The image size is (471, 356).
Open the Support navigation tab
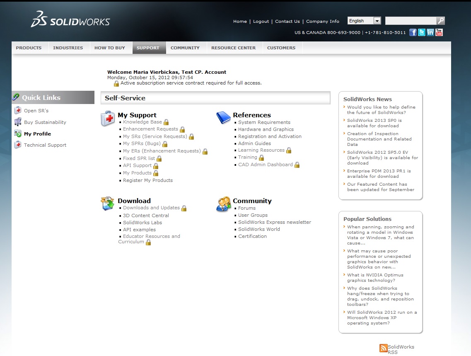click(148, 48)
